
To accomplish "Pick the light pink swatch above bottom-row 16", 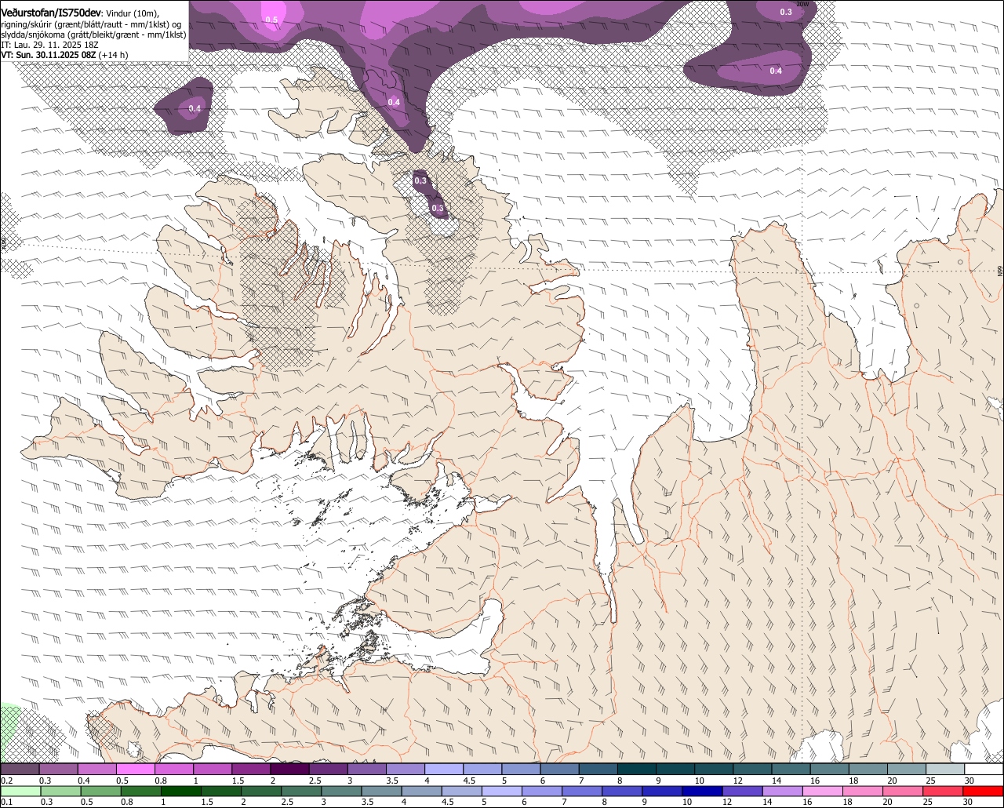I will (x=823, y=791).
